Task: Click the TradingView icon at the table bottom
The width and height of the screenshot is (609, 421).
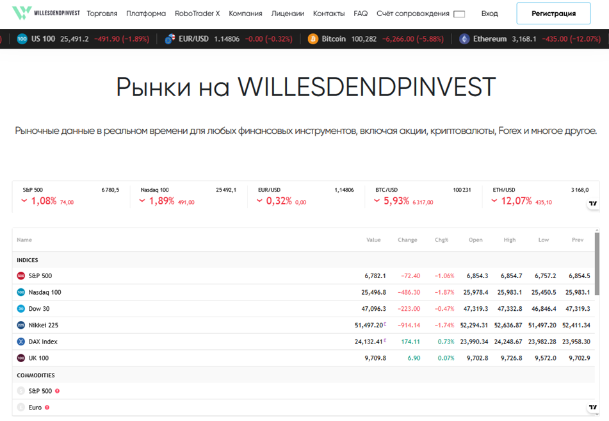Action: tap(592, 408)
